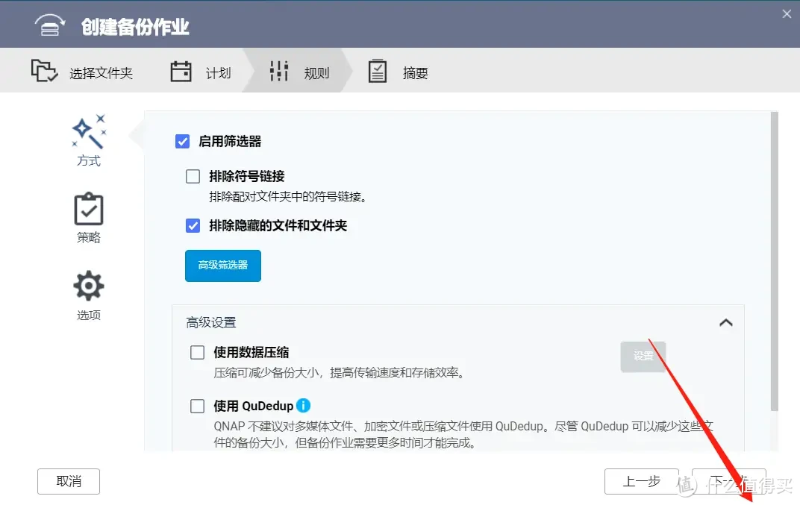Enable 排除符号链接 checkbox
The image size is (800, 505).
(x=193, y=176)
